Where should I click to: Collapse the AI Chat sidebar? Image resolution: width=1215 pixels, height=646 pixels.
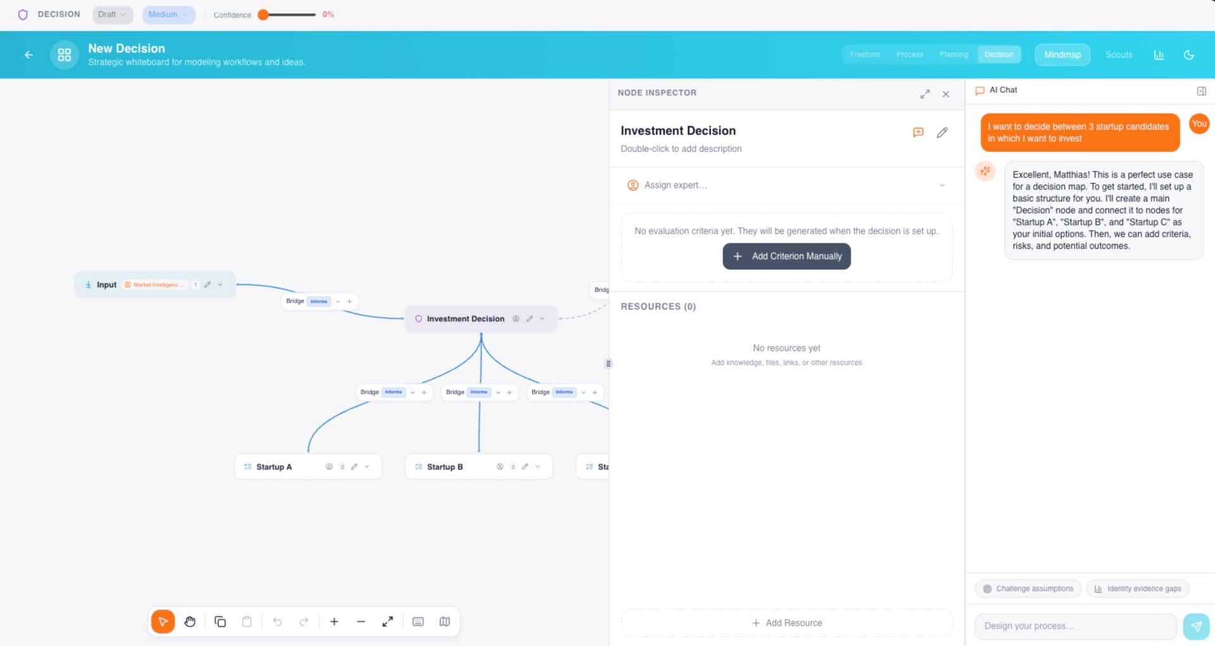(1201, 91)
